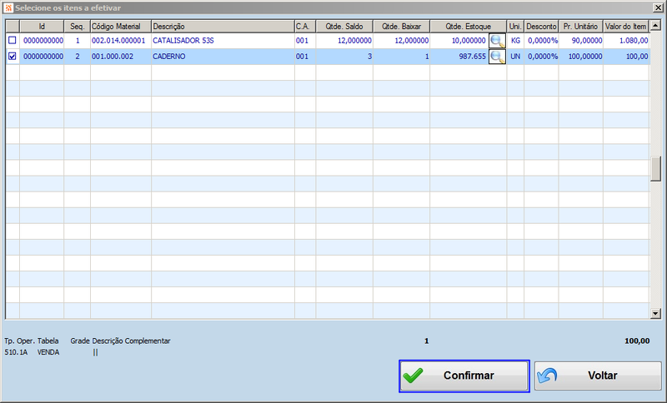This screenshot has height=403, width=667.
Task: Click the unit price 100,00000 cell
Action: [580, 57]
